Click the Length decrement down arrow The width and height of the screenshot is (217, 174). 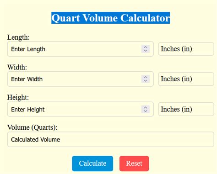coord(146,51)
